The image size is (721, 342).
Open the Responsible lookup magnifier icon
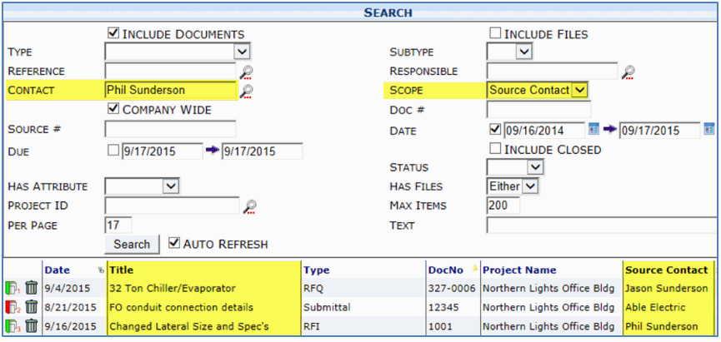(628, 72)
